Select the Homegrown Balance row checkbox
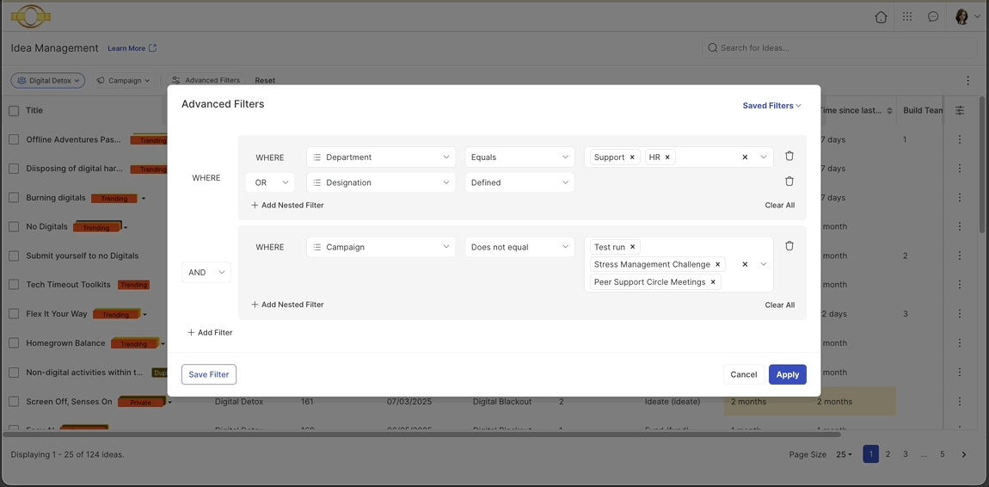989x487 pixels. 14,343
